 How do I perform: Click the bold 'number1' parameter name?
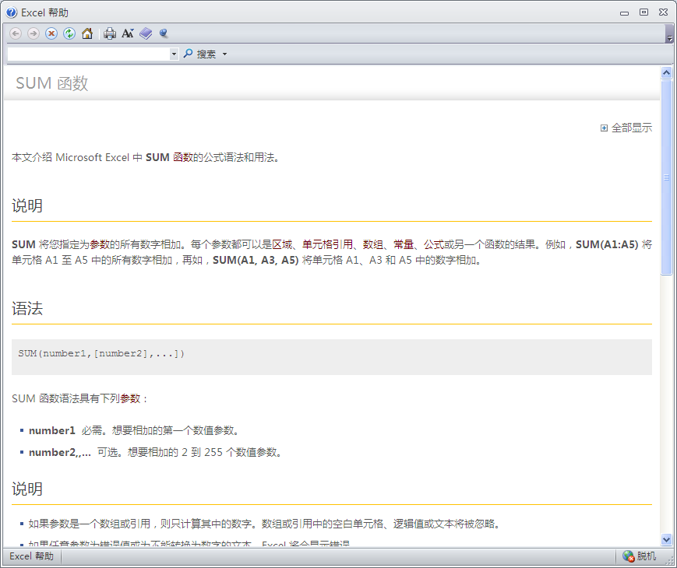pos(52,430)
